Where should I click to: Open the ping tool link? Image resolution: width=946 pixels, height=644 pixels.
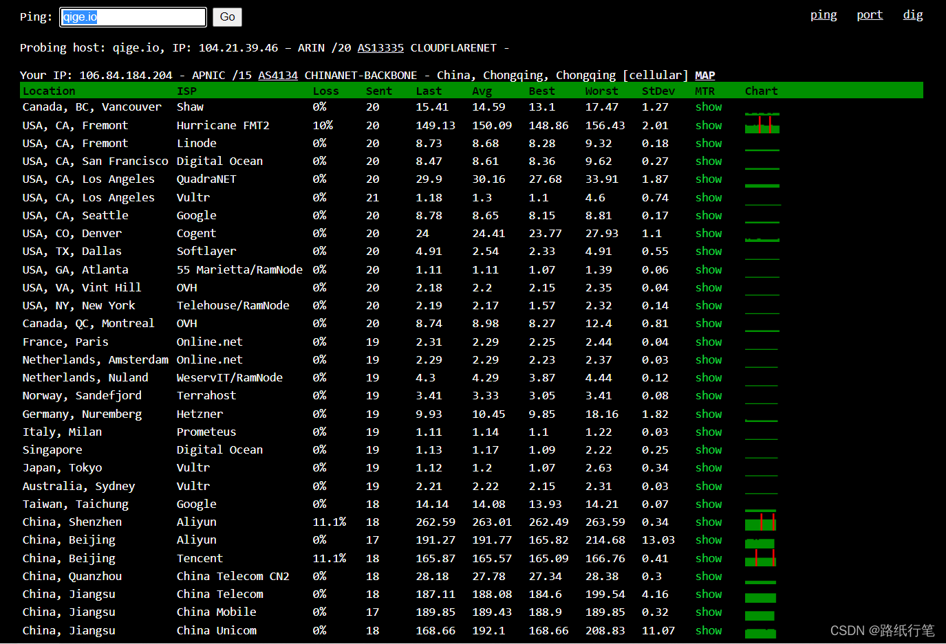tap(823, 15)
